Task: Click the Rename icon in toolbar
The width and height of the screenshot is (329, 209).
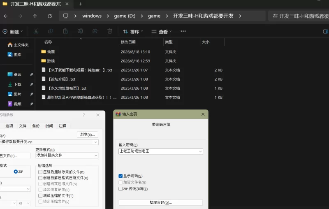Action: pos(80,31)
